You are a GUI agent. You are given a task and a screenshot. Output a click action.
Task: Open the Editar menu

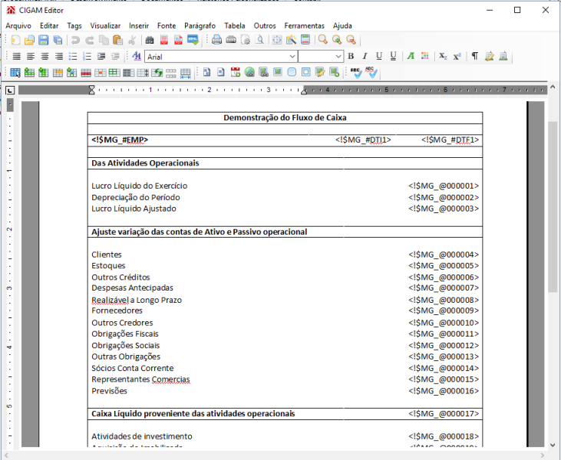point(49,26)
